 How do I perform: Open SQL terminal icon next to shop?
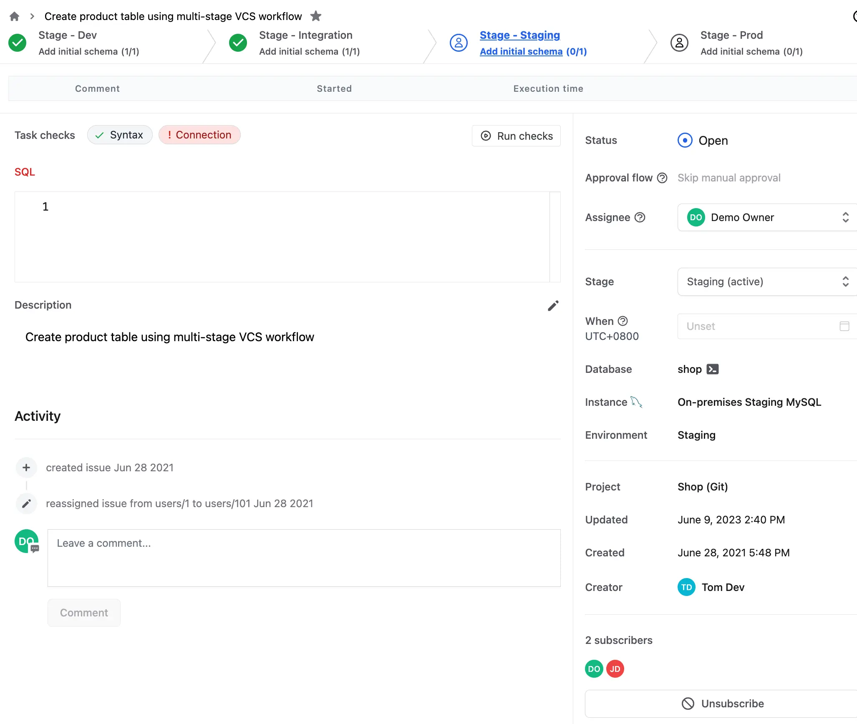point(713,369)
